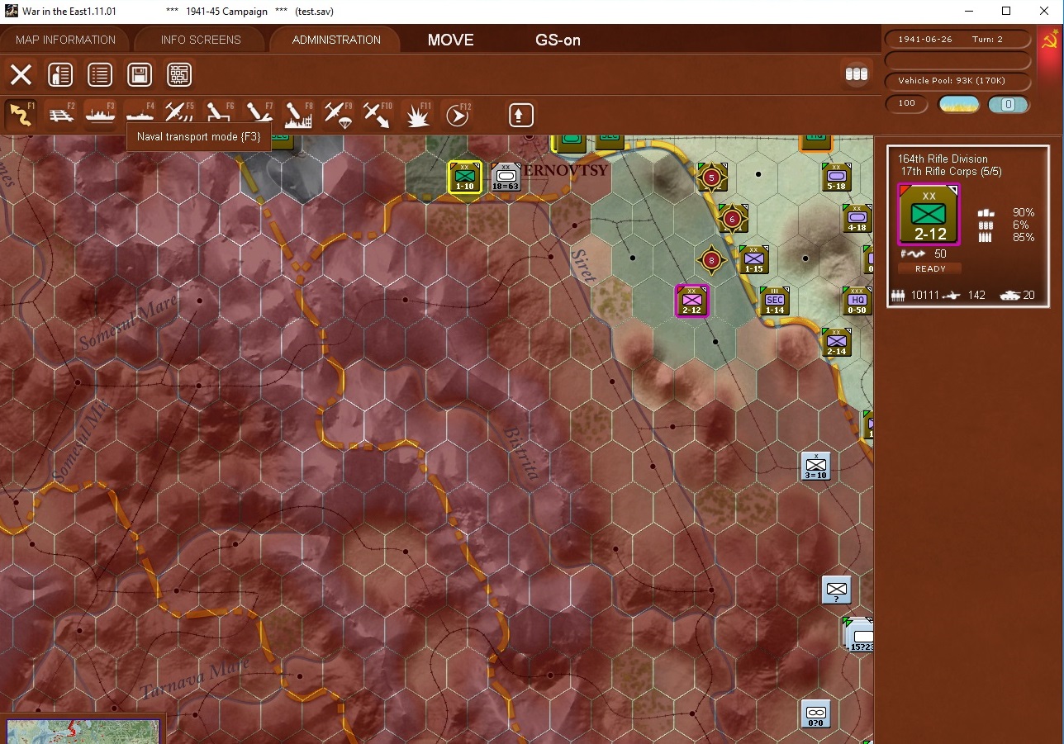Image resolution: width=1064 pixels, height=744 pixels.
Task: Click the 164th Rifle Division title
Action: click(x=943, y=159)
